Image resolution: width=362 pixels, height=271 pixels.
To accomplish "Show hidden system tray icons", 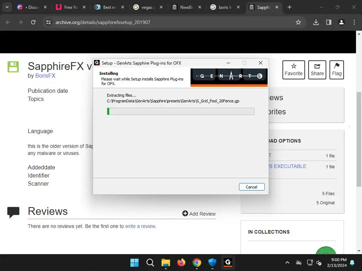I will 287,263.
